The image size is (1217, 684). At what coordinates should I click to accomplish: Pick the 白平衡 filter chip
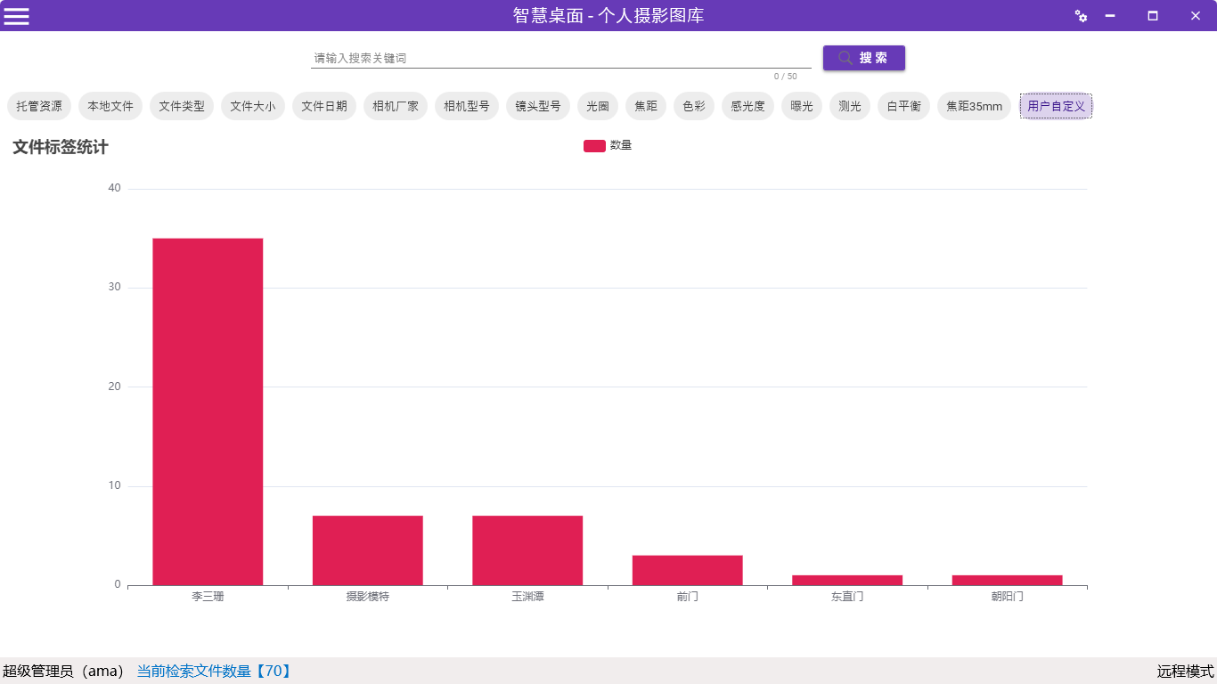(903, 106)
